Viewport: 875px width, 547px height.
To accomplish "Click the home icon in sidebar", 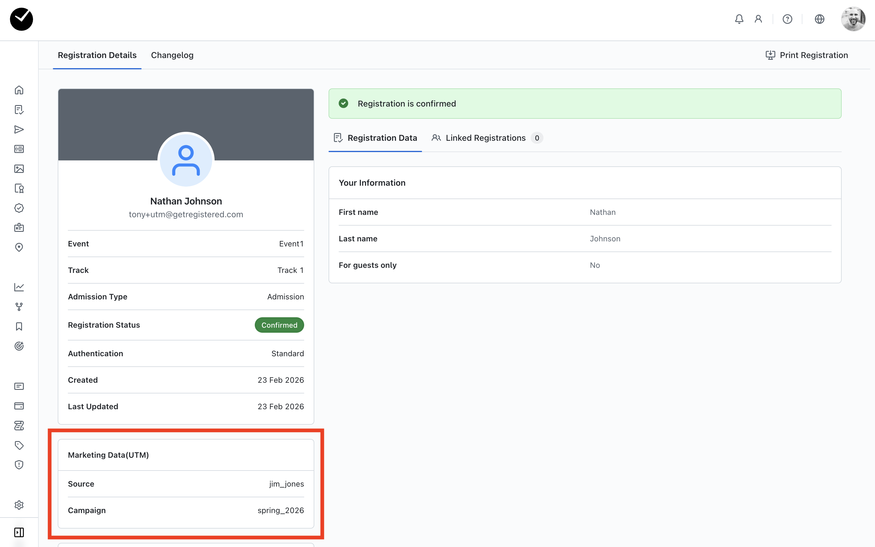I will pyautogui.click(x=19, y=90).
